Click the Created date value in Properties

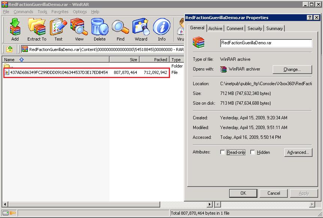254,118
